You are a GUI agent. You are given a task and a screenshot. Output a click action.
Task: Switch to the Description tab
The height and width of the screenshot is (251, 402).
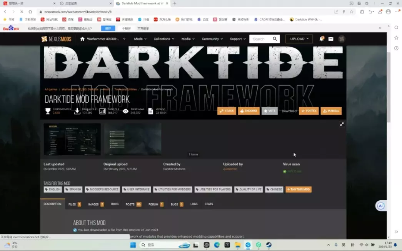point(52,204)
